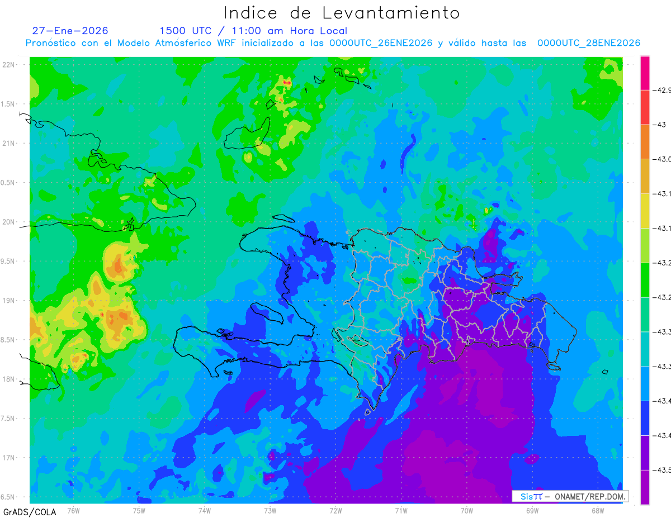Image resolution: width=671 pixels, height=518 pixels.
Task: Click the '73W' longitude label
Action: 270,510
